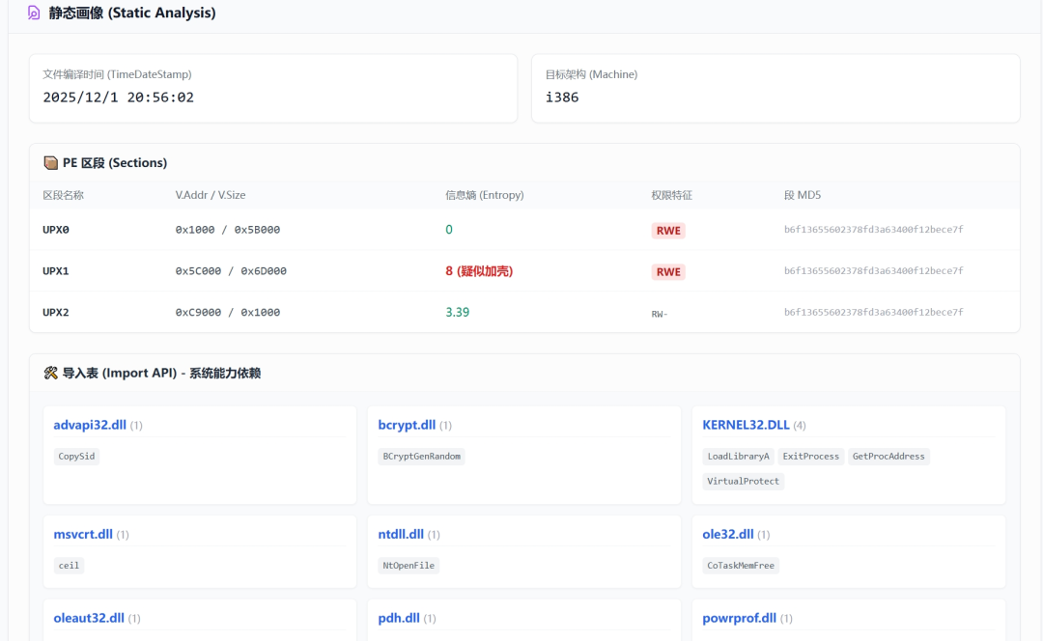The width and height of the screenshot is (1043, 641).
Task: Click the Static Analysis header icon
Action: tap(34, 13)
